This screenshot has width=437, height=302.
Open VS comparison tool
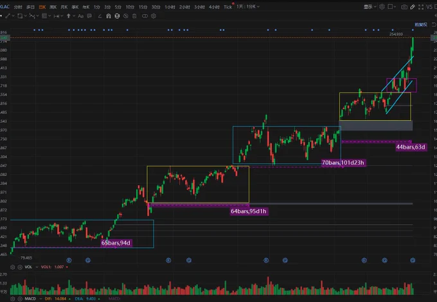pos(429,7)
